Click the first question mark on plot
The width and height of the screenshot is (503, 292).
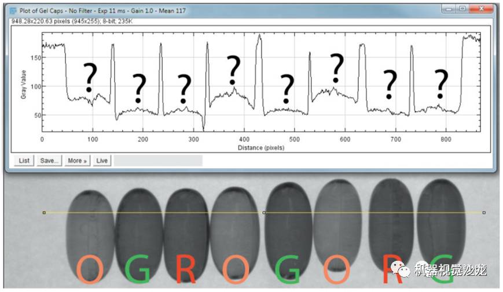(x=90, y=77)
